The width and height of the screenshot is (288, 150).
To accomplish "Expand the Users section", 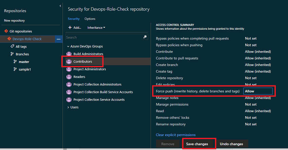I will pos(68,107).
